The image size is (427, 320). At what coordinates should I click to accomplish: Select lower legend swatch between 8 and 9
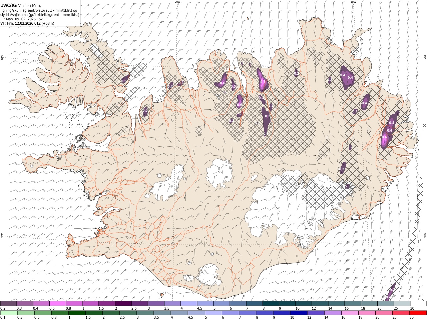[x=265, y=313]
